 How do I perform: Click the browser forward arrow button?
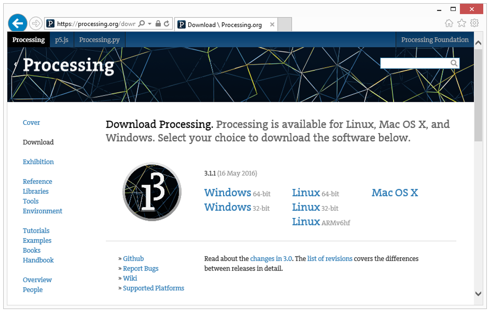[x=36, y=23]
